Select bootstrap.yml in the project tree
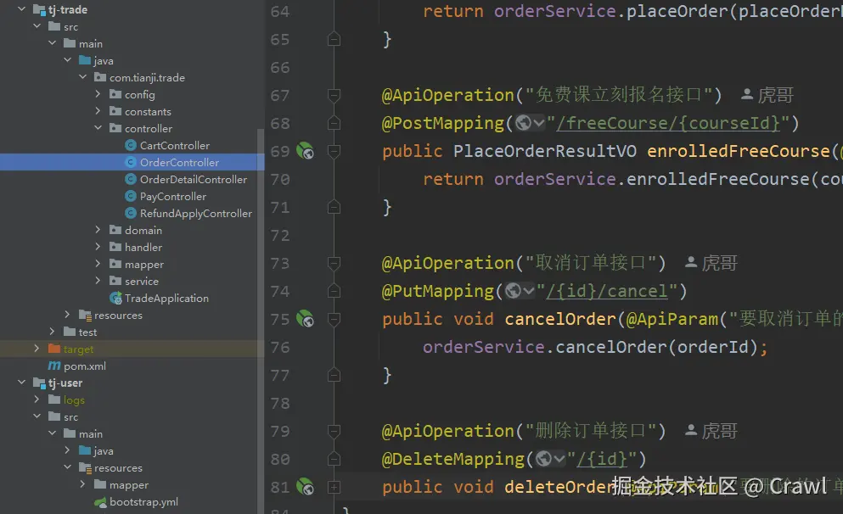 [x=143, y=501]
